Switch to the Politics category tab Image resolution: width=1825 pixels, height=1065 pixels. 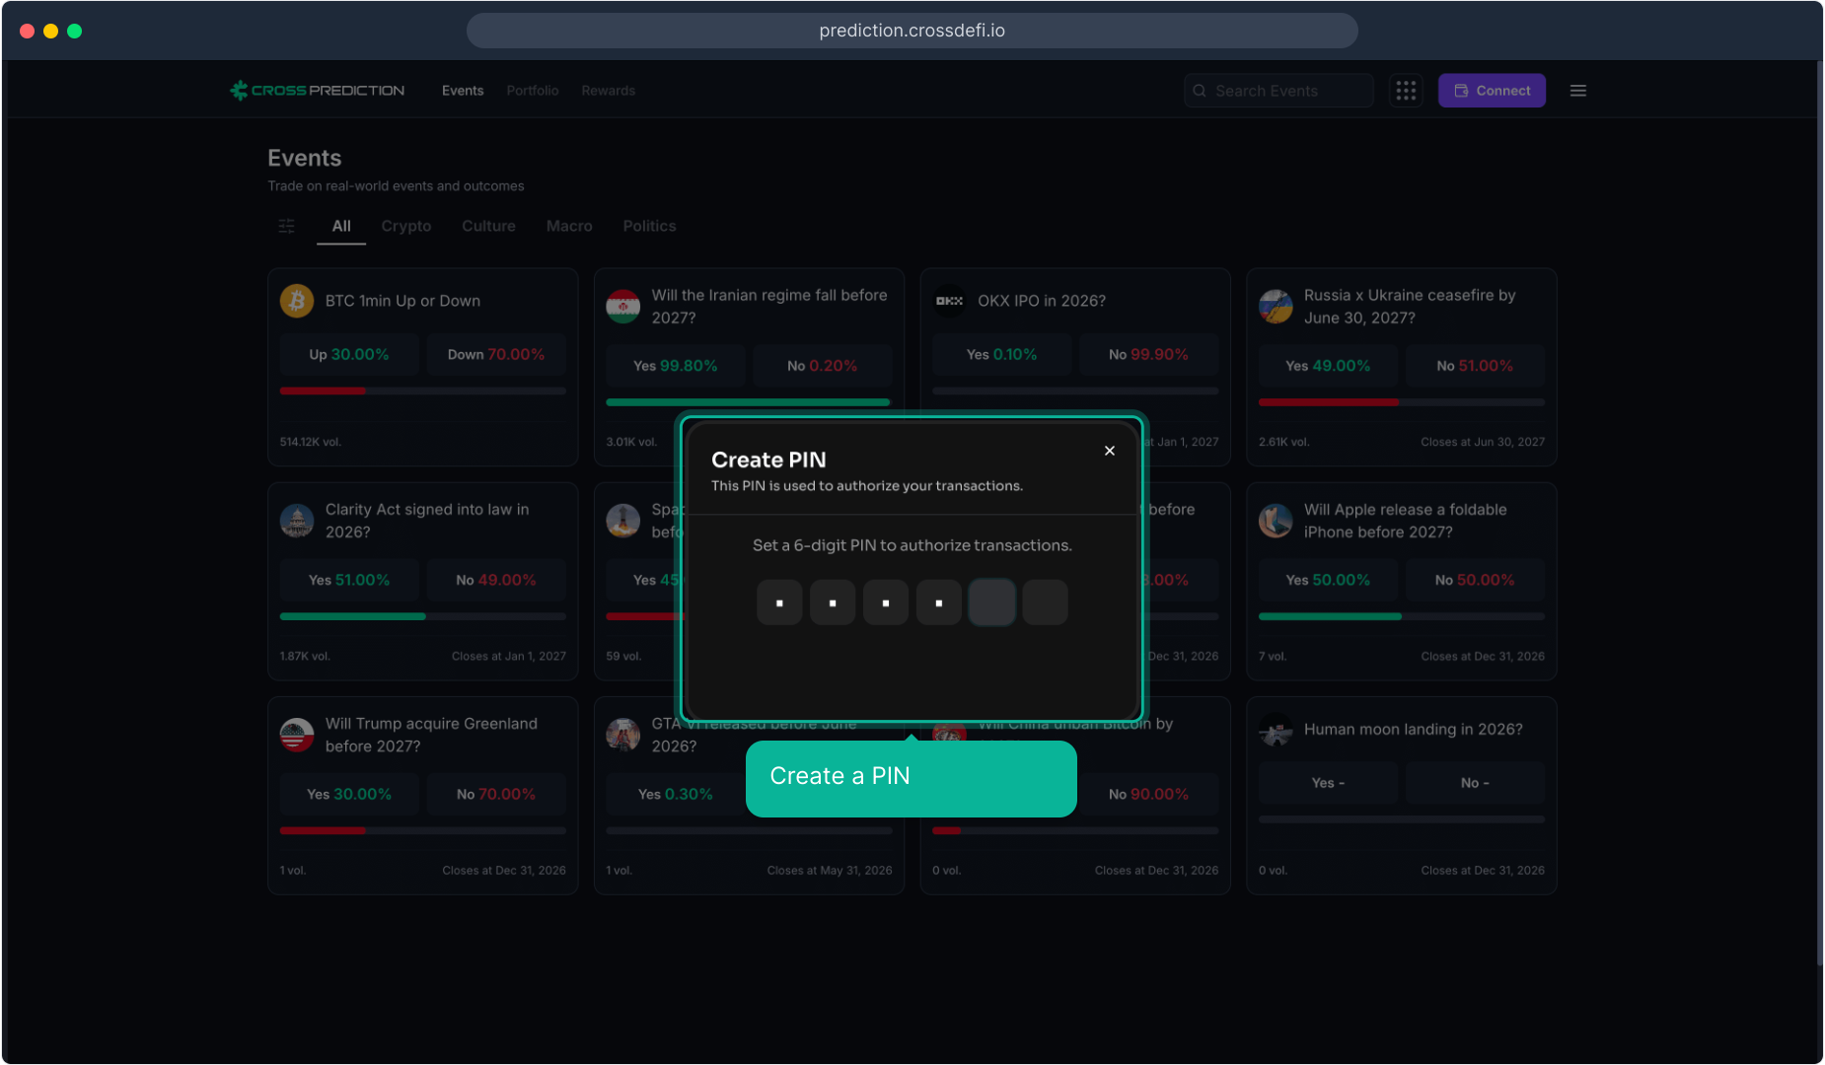(649, 226)
